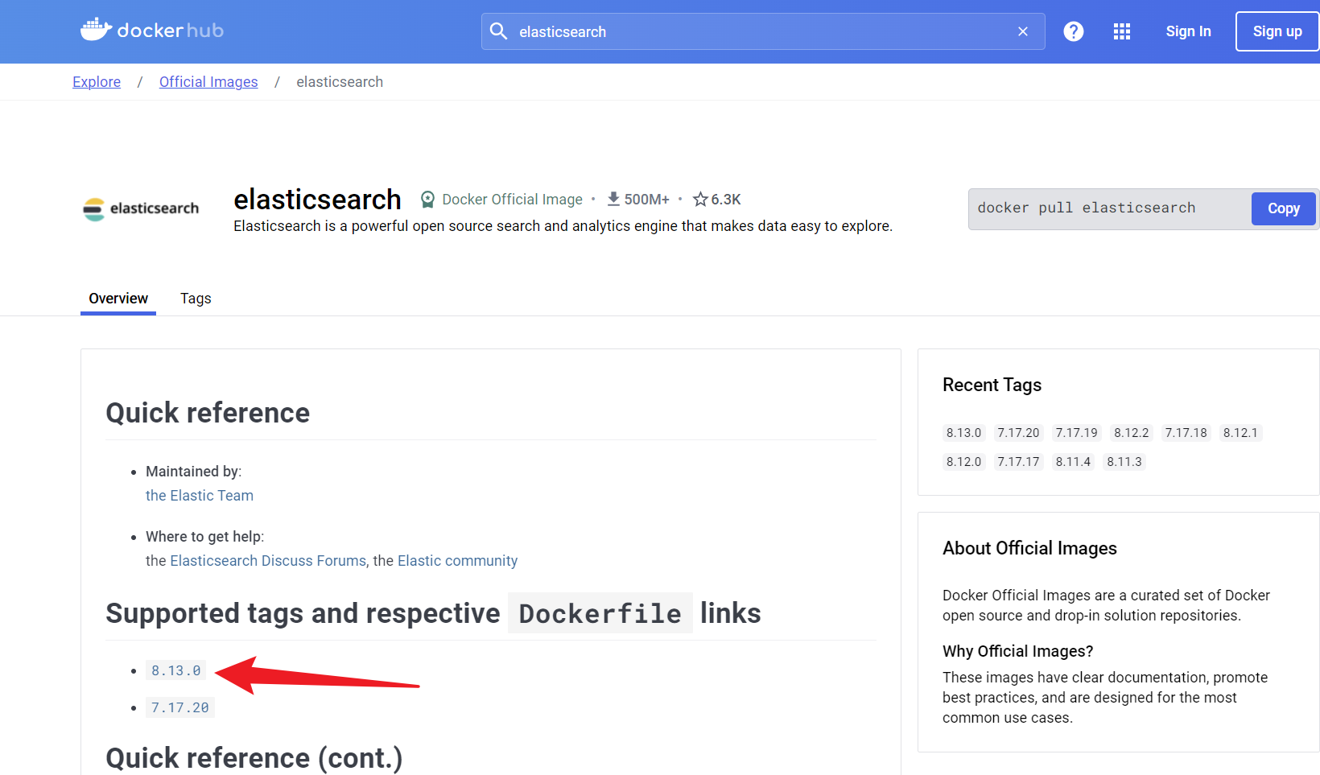The height and width of the screenshot is (775, 1320).
Task: Click the Quick reference heading
Action: 208,413
